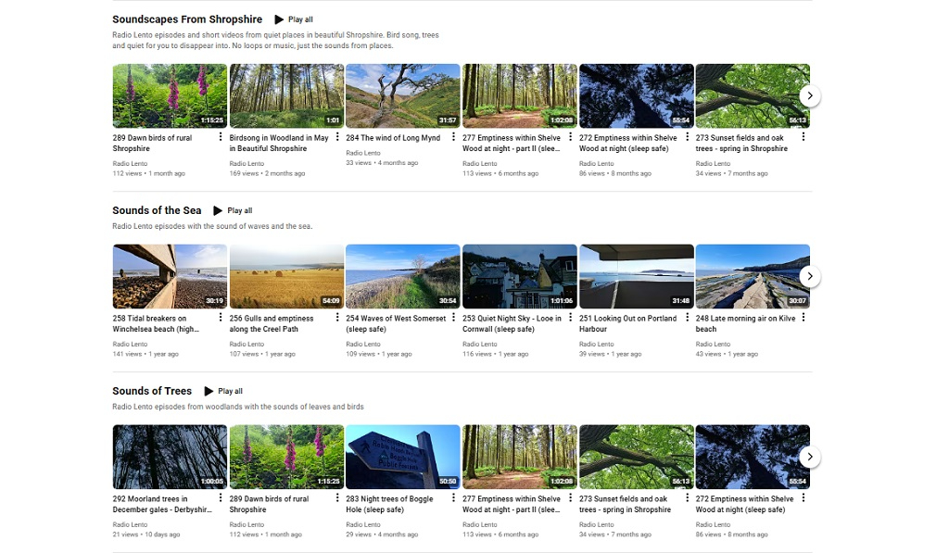The height and width of the screenshot is (553, 949).
Task: Play all Soundscapes From Shropshire videos
Action: tap(293, 19)
